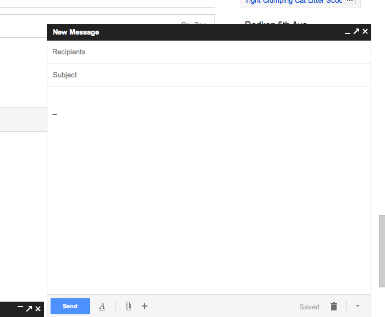Open more options arrow beside the trash
The width and height of the screenshot is (385, 317).
pos(358,306)
